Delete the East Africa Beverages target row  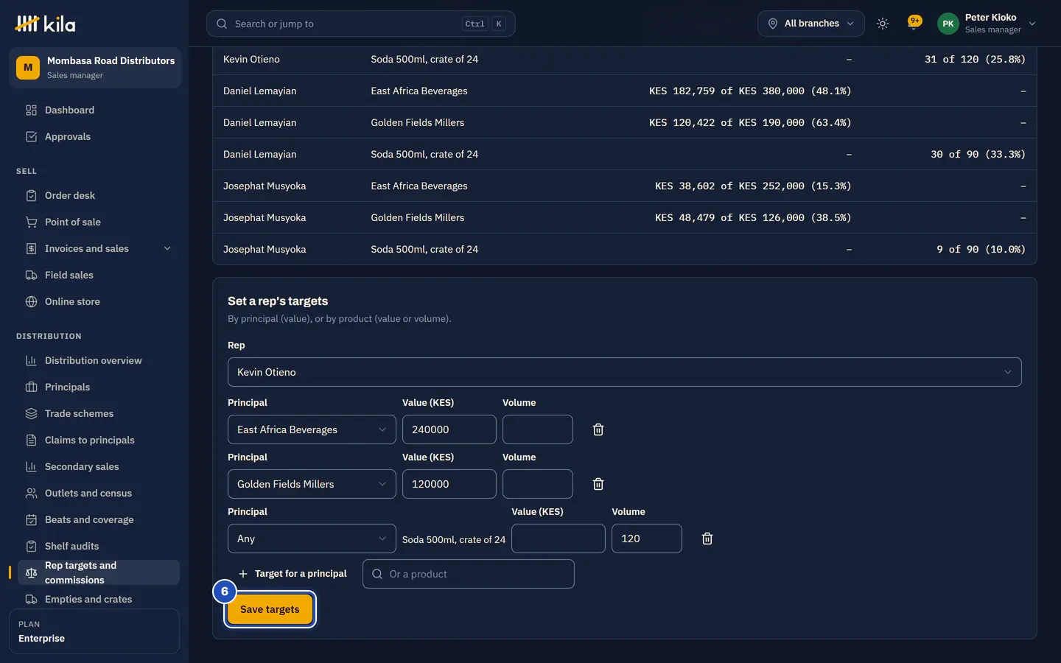click(598, 429)
